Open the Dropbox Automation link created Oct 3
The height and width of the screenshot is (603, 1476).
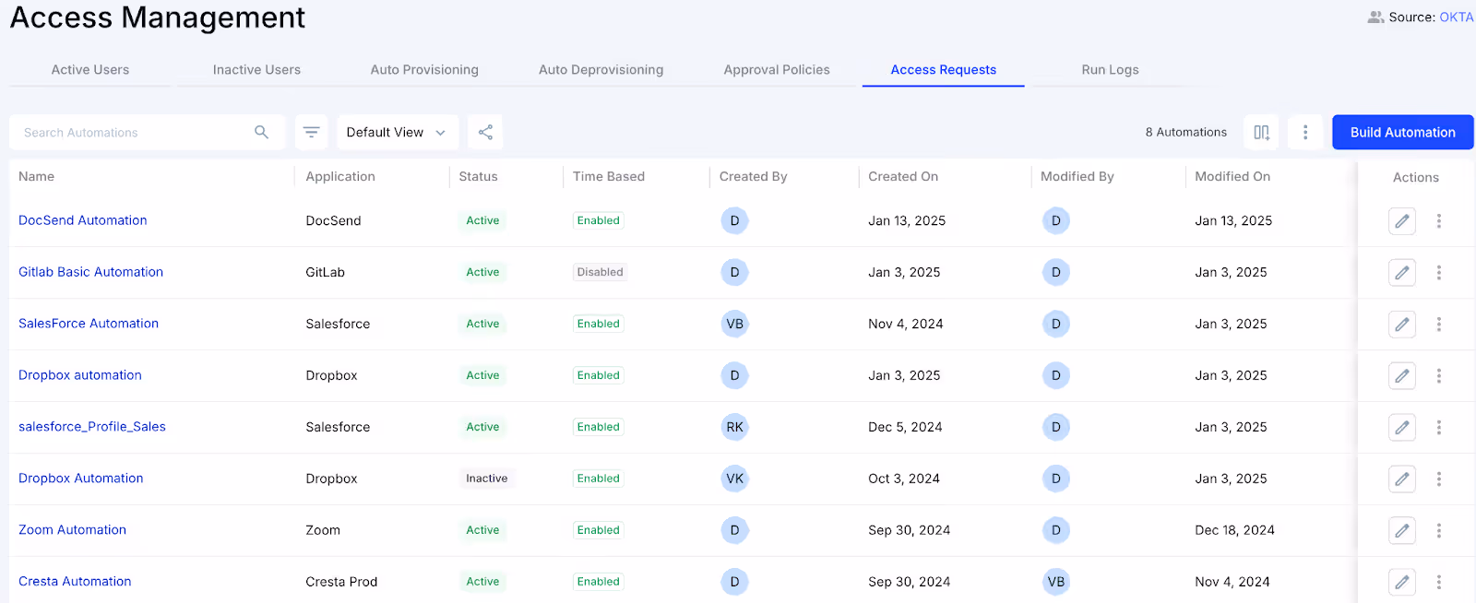(81, 479)
